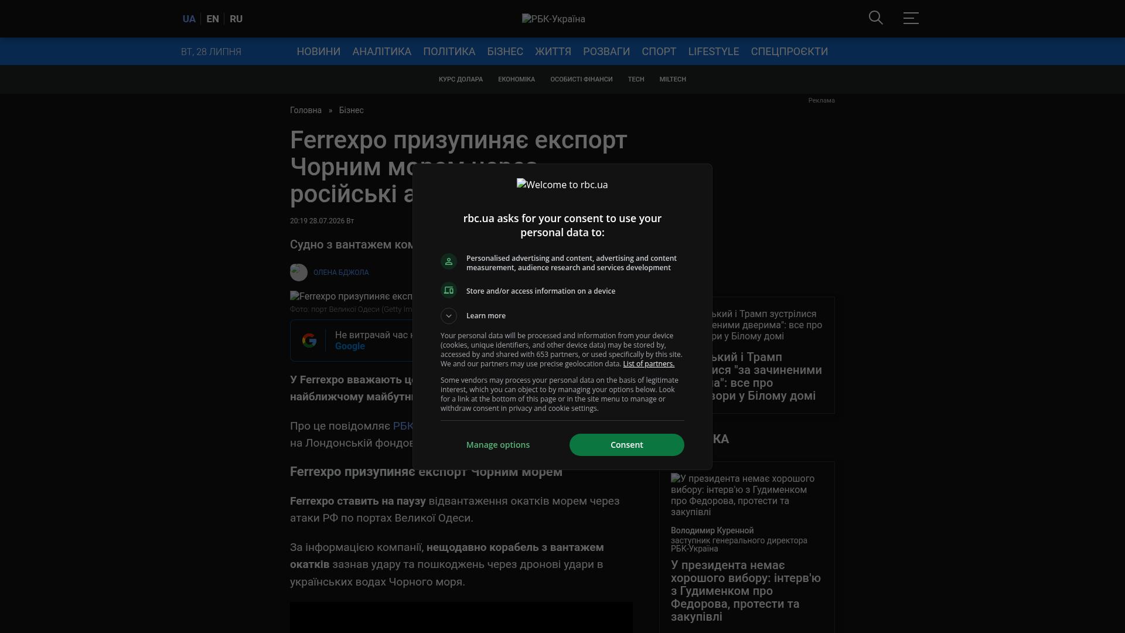Click Manage options in consent dialog
The height and width of the screenshot is (633, 1125).
coord(498,445)
